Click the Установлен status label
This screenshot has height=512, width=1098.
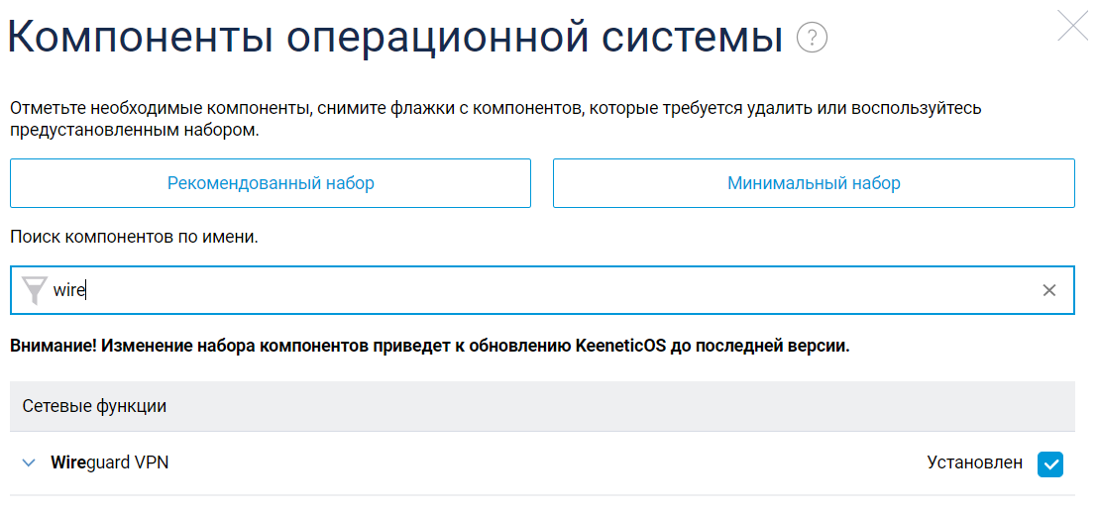[974, 462]
